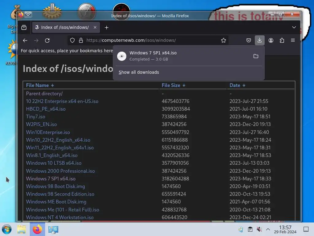The height and width of the screenshot is (236, 314).
Task: Click Windows NT 4 Workstation.iso
Action: 60,217
